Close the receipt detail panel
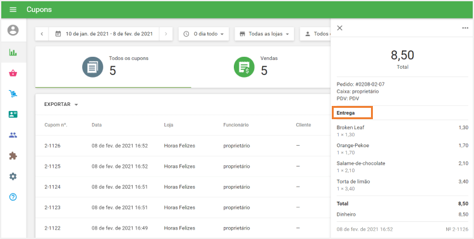This screenshot has height=239, width=474. 340,28
